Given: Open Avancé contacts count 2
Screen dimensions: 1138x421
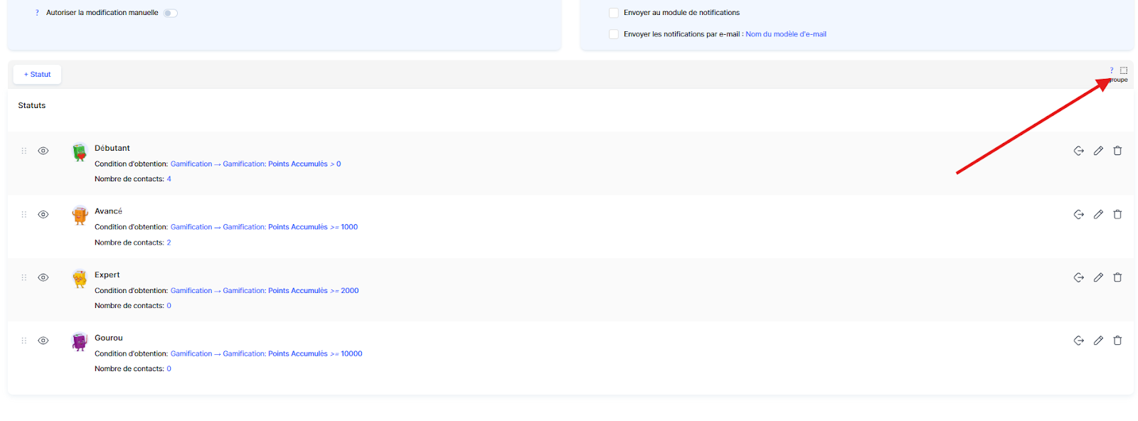Looking at the screenshot, I should (169, 243).
